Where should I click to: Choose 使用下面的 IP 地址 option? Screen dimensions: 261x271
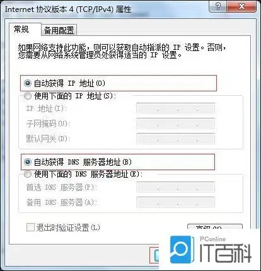(28, 96)
